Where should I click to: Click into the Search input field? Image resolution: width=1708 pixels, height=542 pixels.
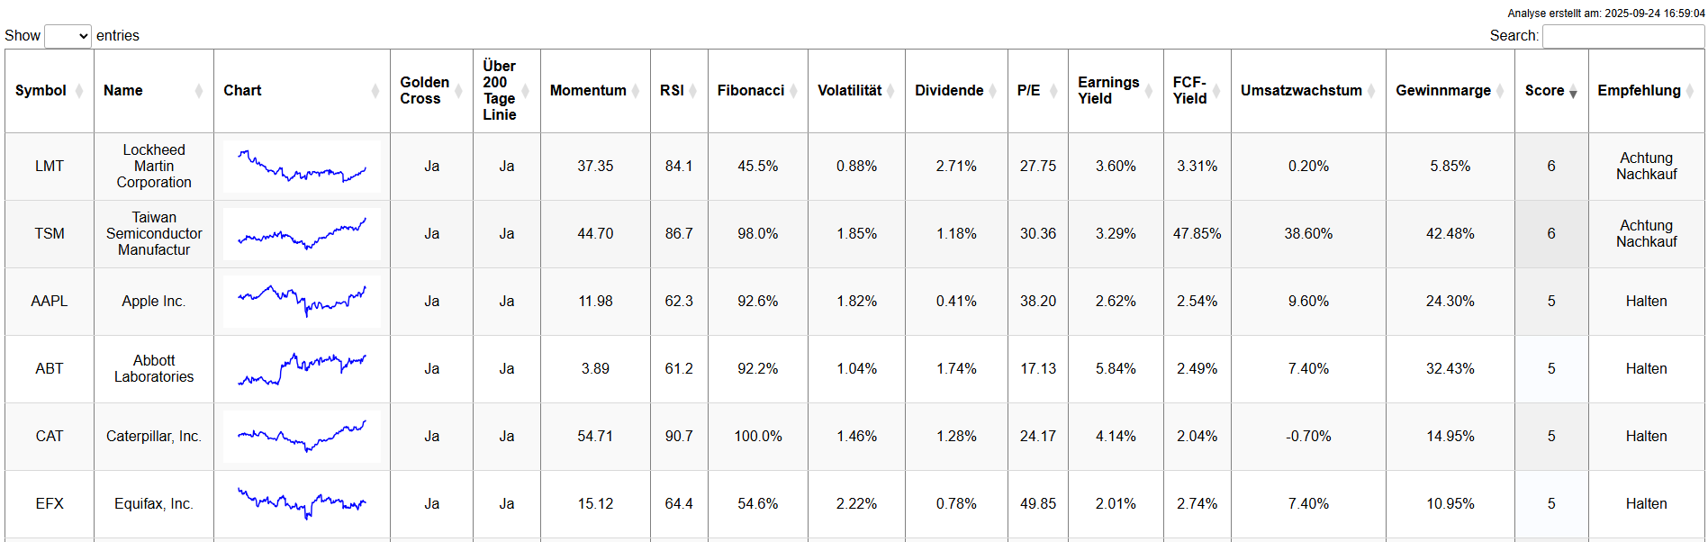[1622, 36]
